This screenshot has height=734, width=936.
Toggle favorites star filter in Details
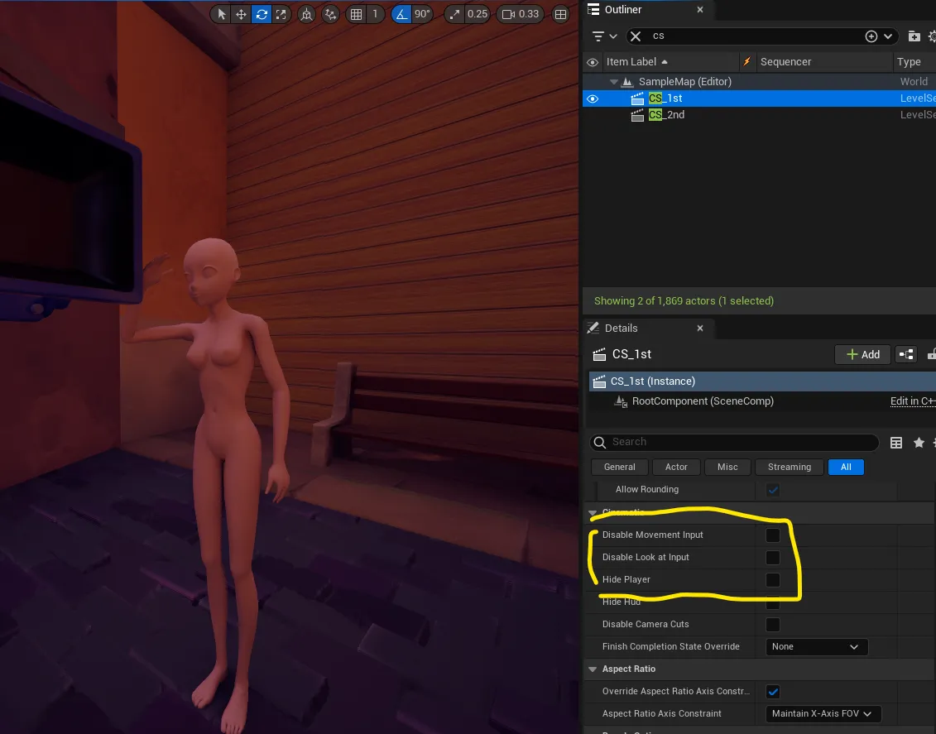coord(919,443)
